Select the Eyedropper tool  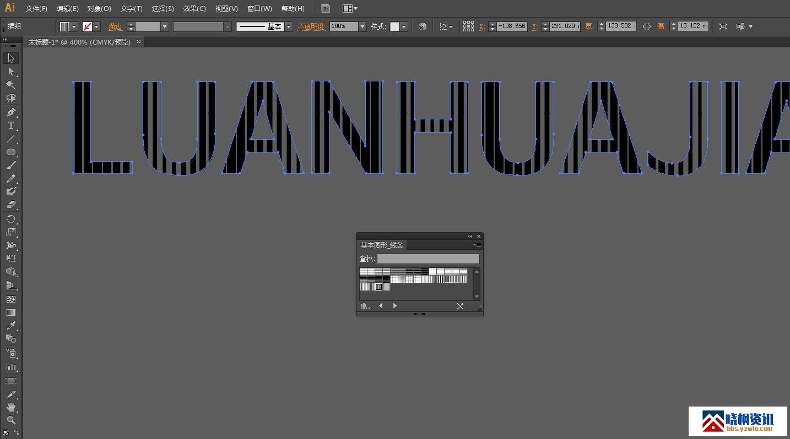[x=10, y=326]
